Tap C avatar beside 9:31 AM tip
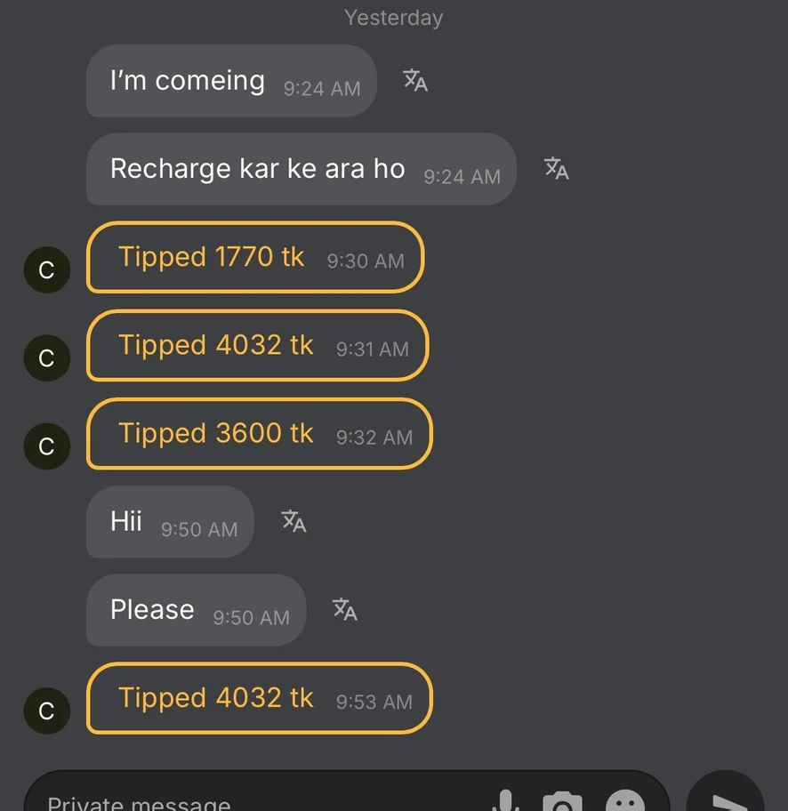This screenshot has height=811, width=788. (47, 358)
